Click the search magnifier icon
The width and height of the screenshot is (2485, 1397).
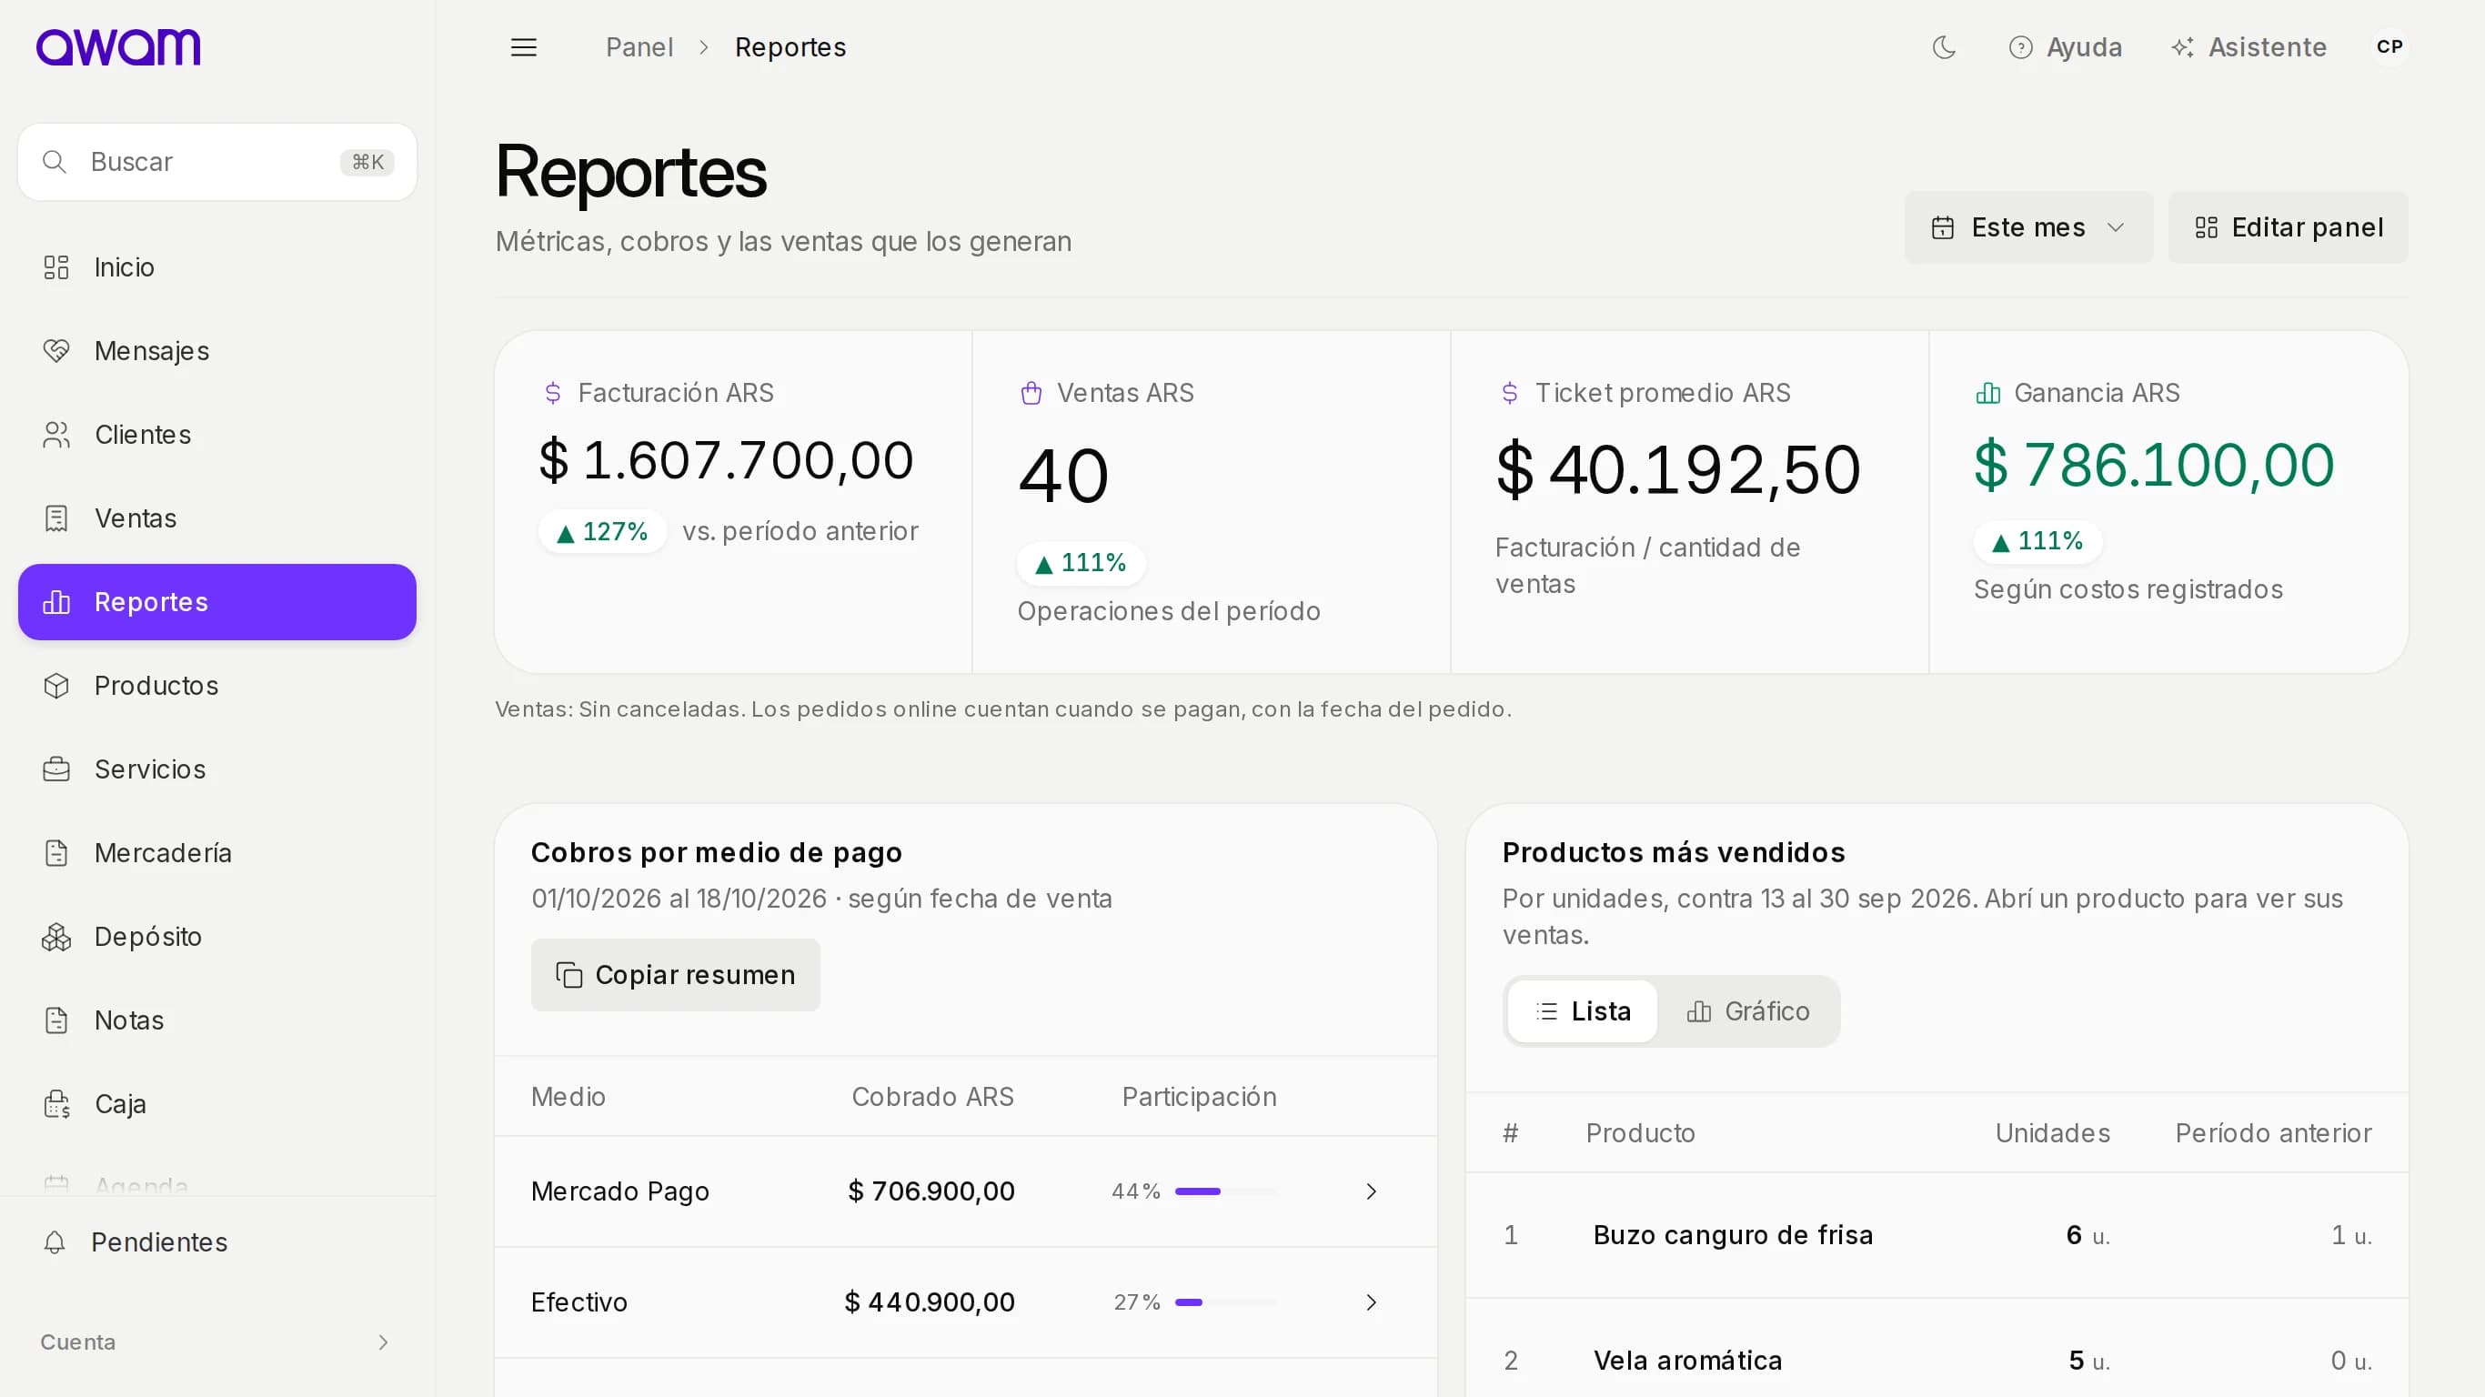[55, 162]
